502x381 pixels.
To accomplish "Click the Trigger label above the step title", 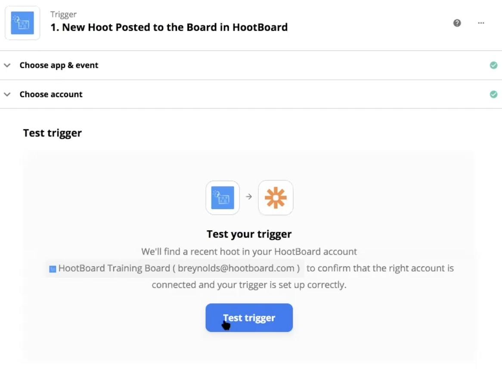I will [x=63, y=14].
